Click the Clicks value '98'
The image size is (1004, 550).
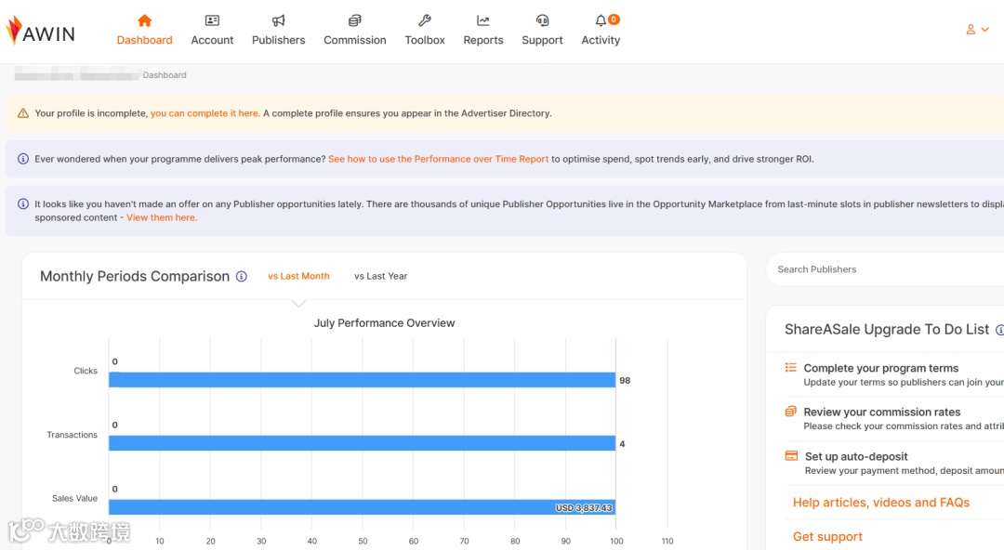coord(625,380)
